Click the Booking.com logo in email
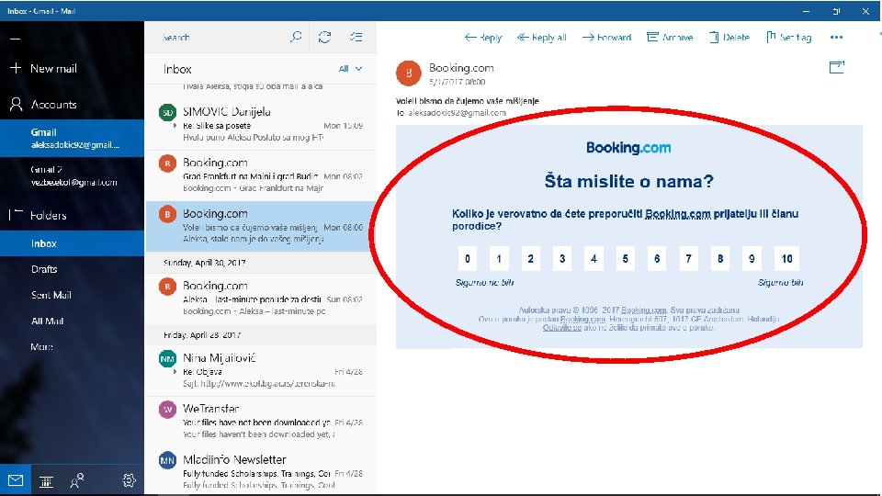The width and height of the screenshot is (882, 496). [628, 148]
